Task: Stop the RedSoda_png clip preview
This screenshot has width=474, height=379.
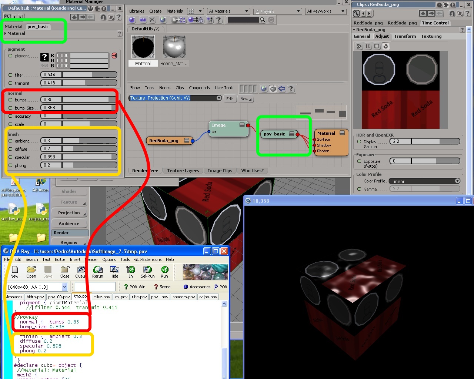Action: tap(377, 46)
